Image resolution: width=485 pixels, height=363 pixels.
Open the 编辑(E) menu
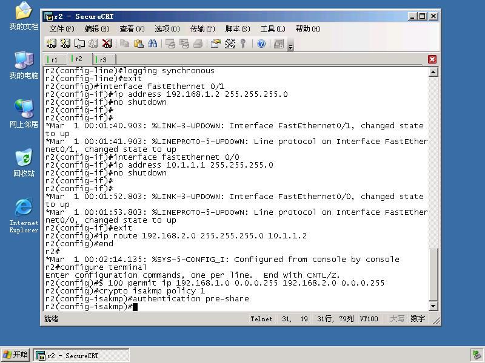pos(97,29)
